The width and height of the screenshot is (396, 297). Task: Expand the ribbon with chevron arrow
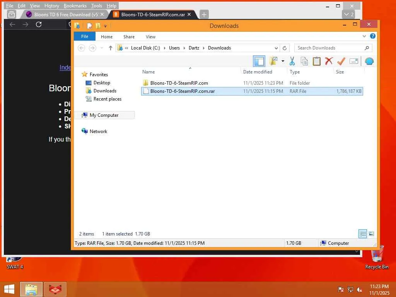tap(364, 36)
